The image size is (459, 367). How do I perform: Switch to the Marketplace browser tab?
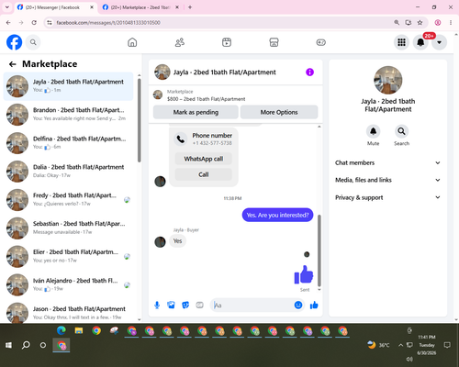140,7
